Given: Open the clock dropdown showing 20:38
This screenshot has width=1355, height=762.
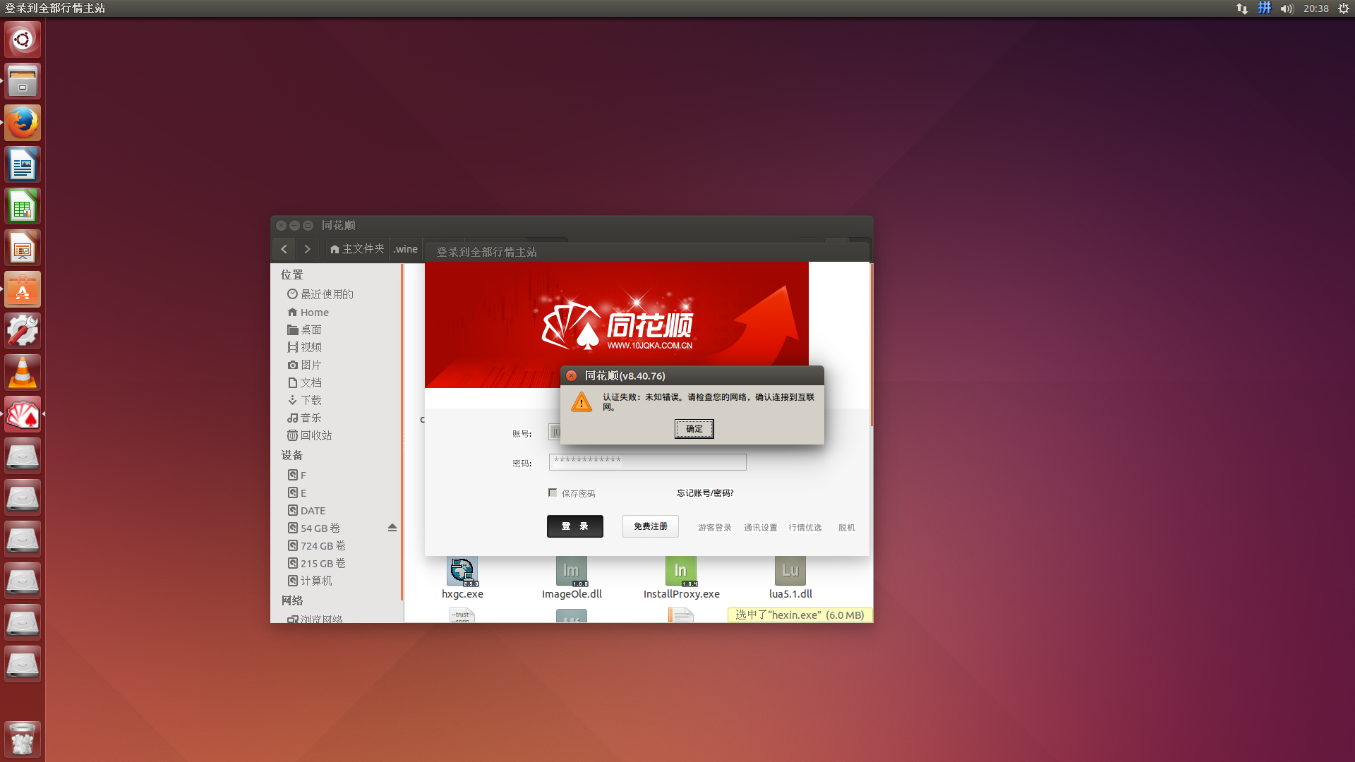Looking at the screenshot, I should [1315, 8].
